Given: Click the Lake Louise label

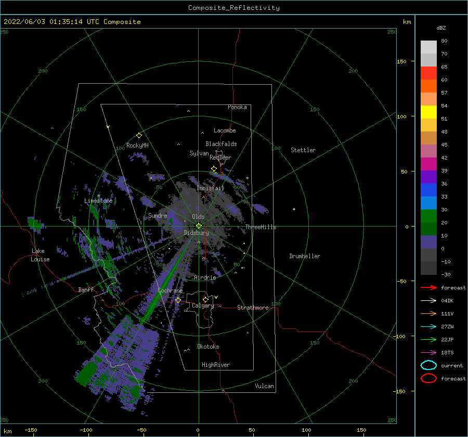Looking at the screenshot, I should pos(41,255).
